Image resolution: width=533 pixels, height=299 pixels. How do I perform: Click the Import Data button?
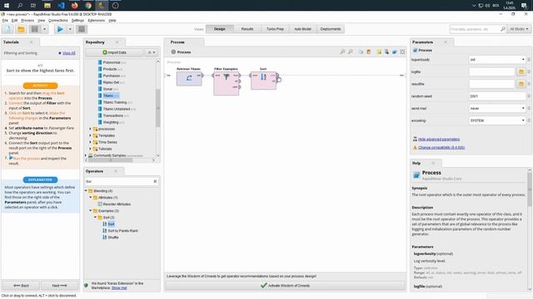click(x=114, y=52)
